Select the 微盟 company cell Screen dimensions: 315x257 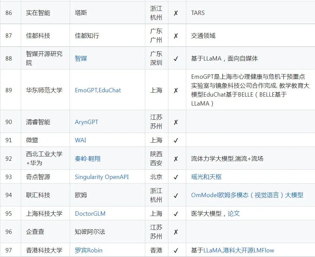pos(46,140)
